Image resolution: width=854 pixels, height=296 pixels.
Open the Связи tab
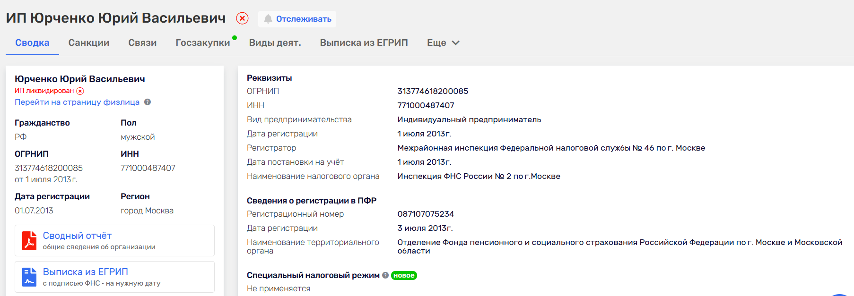(142, 42)
